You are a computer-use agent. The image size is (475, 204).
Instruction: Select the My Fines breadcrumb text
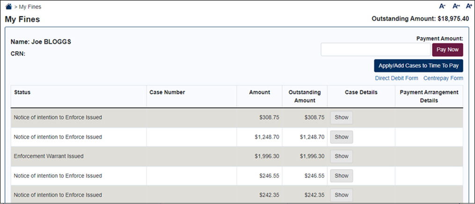tap(29, 7)
